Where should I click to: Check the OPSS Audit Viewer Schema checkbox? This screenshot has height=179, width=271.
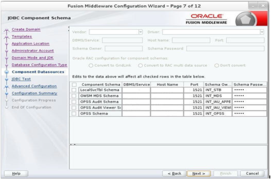pyautogui.click(x=74, y=108)
